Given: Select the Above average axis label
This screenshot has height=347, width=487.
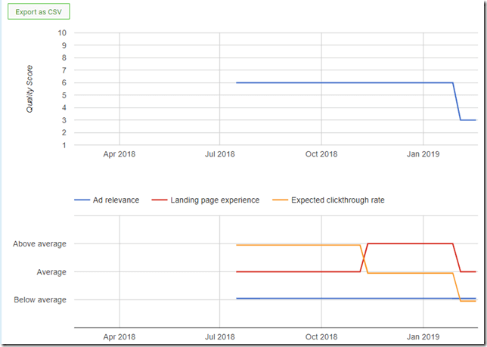Looking at the screenshot, I should pyautogui.click(x=39, y=244).
